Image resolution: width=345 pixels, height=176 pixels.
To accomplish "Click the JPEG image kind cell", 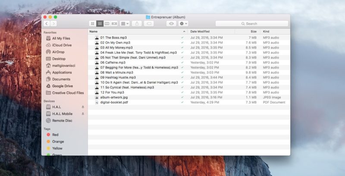I will tap(272, 97).
